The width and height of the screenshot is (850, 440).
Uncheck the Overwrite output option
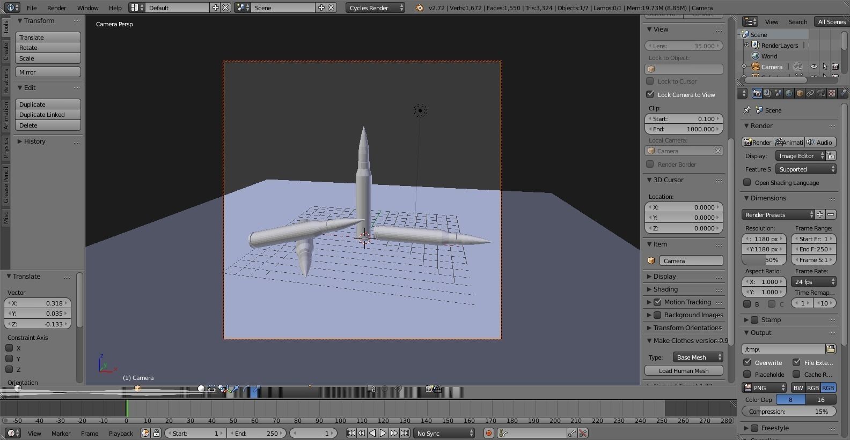point(747,362)
